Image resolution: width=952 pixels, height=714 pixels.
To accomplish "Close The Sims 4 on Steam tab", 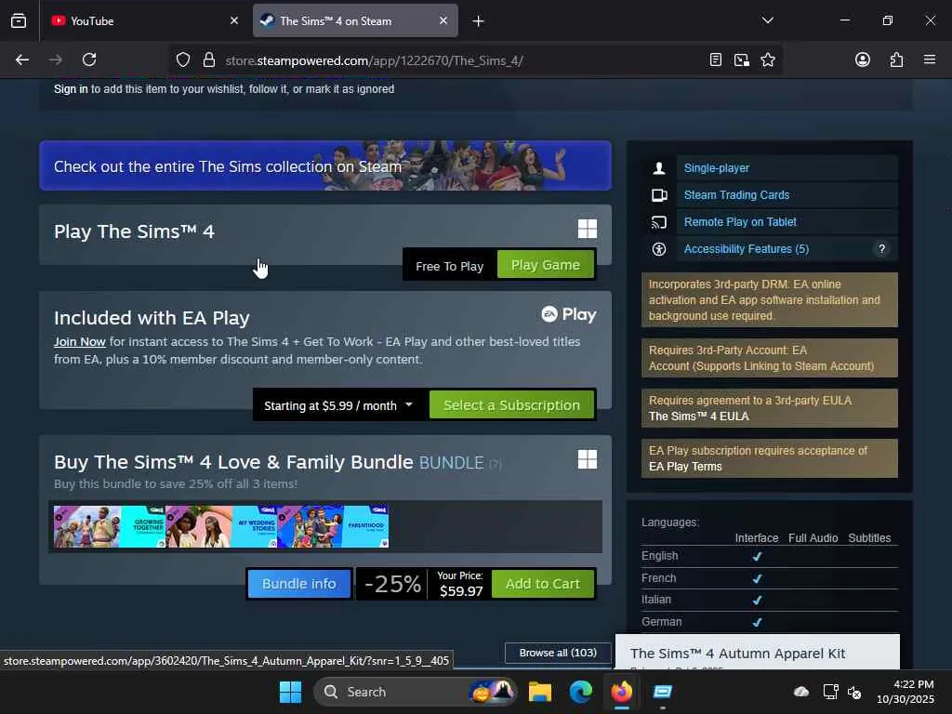I will [443, 20].
